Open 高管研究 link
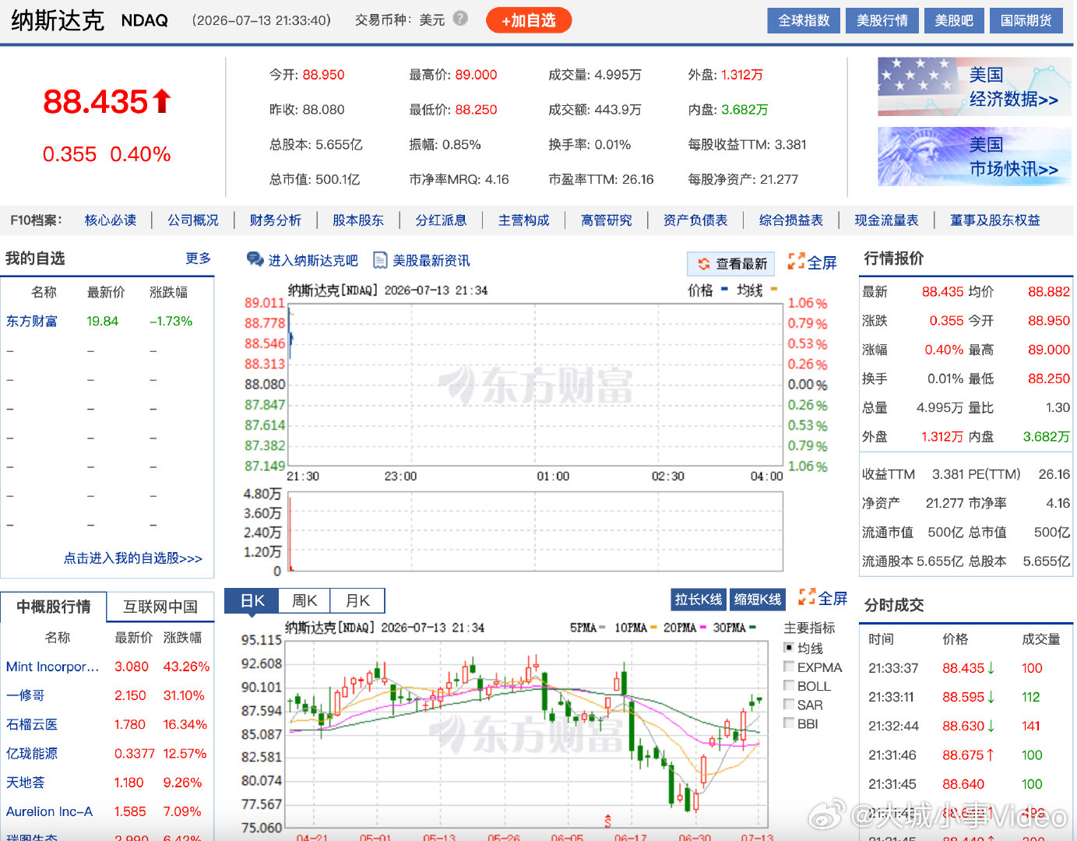Image resolution: width=1077 pixels, height=841 pixels. [607, 220]
